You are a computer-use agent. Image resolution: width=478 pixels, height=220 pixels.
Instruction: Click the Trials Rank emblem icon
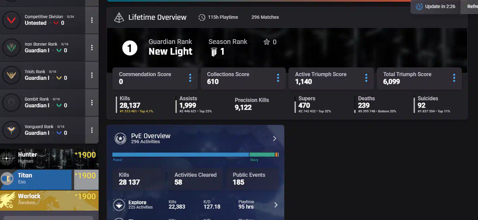[11, 75]
